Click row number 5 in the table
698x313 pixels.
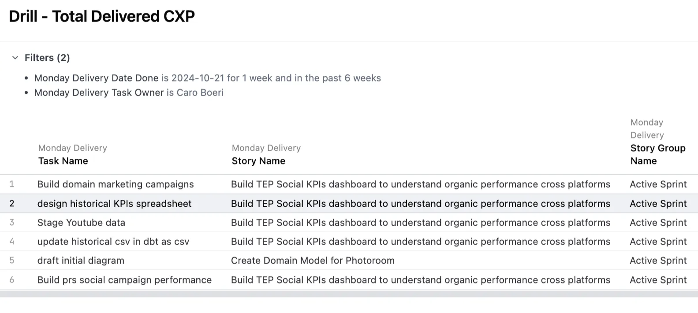click(x=12, y=261)
